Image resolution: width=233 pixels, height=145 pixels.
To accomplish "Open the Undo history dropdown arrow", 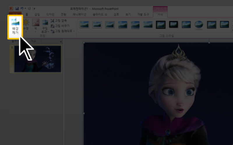I will 25,8.
